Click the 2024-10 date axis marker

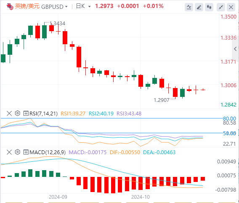click(141, 197)
